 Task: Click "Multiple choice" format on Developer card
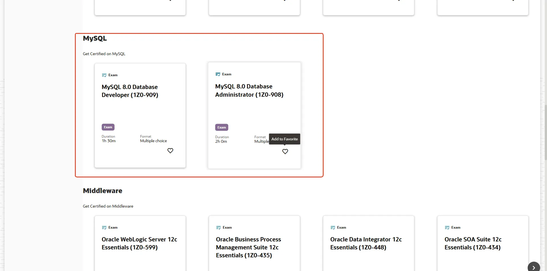point(154,141)
